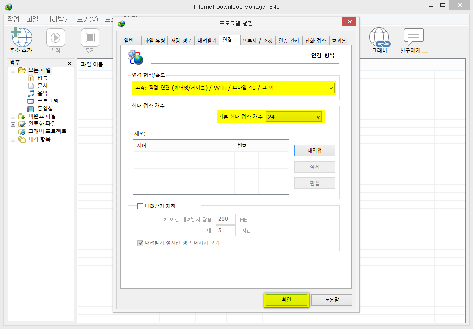Open the 내려받기 menu in menu bar

57,19
